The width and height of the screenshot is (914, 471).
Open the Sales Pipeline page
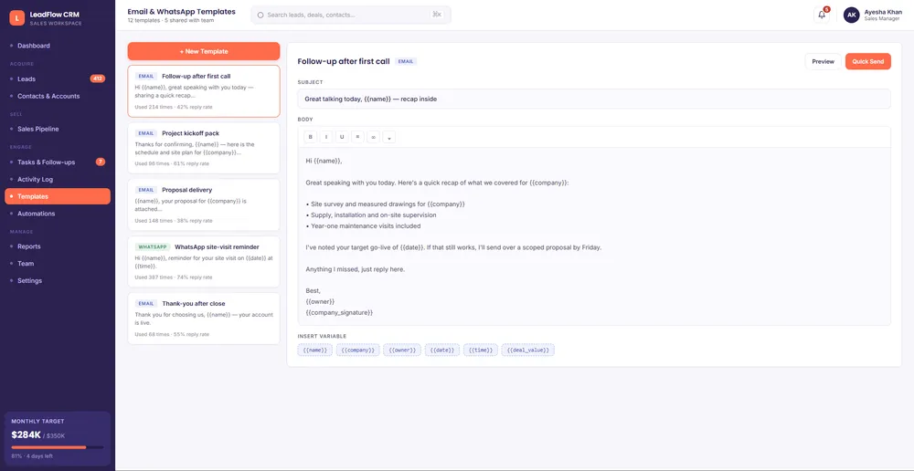tap(57, 129)
